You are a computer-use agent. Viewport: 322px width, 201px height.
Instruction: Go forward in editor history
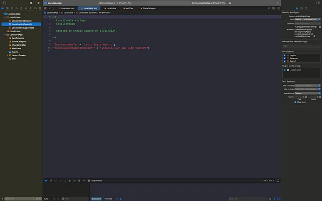pyautogui.click(x=53, y=9)
